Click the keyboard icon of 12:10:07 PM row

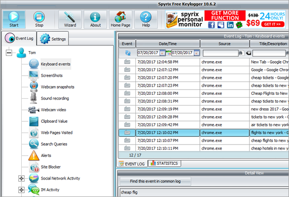pos(127,141)
